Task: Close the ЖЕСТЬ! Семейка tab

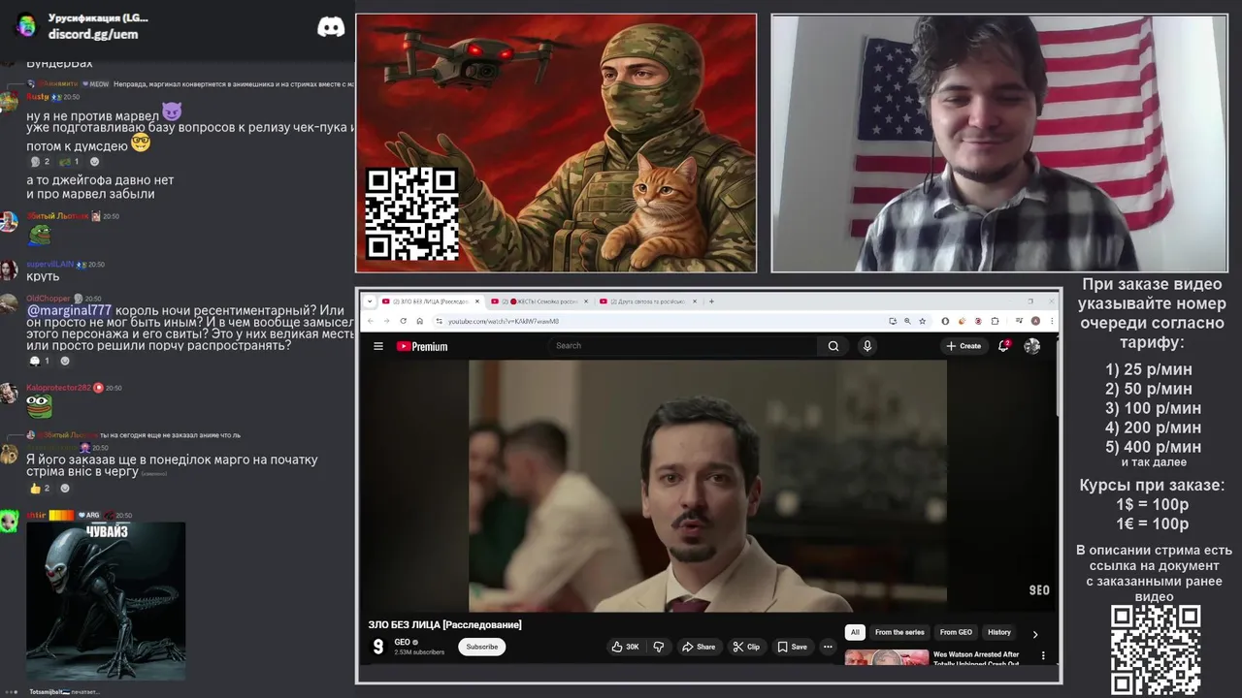Action: point(586,301)
